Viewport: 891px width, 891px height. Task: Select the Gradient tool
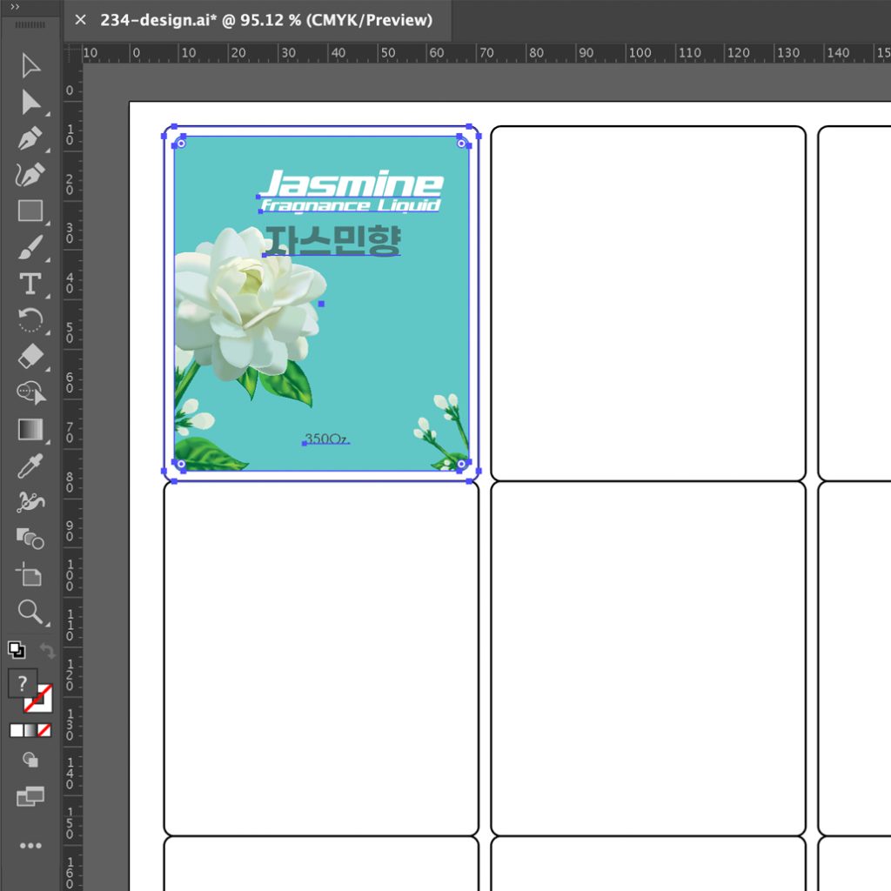[30, 430]
